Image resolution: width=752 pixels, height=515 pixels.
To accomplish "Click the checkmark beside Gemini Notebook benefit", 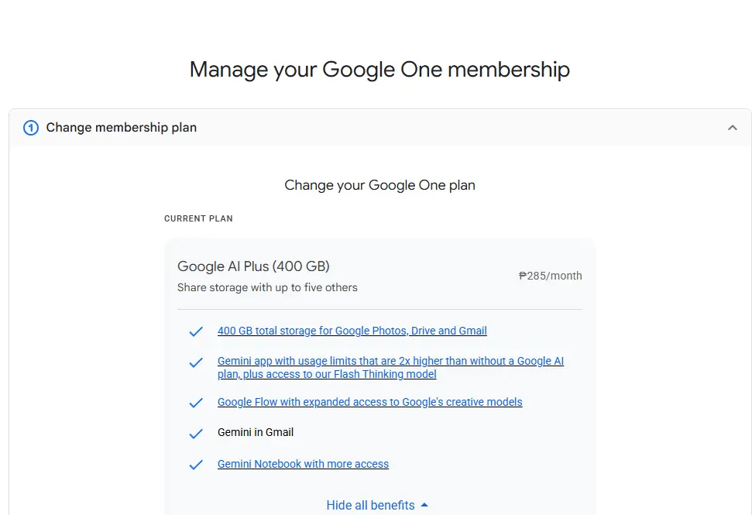I will click(x=196, y=465).
